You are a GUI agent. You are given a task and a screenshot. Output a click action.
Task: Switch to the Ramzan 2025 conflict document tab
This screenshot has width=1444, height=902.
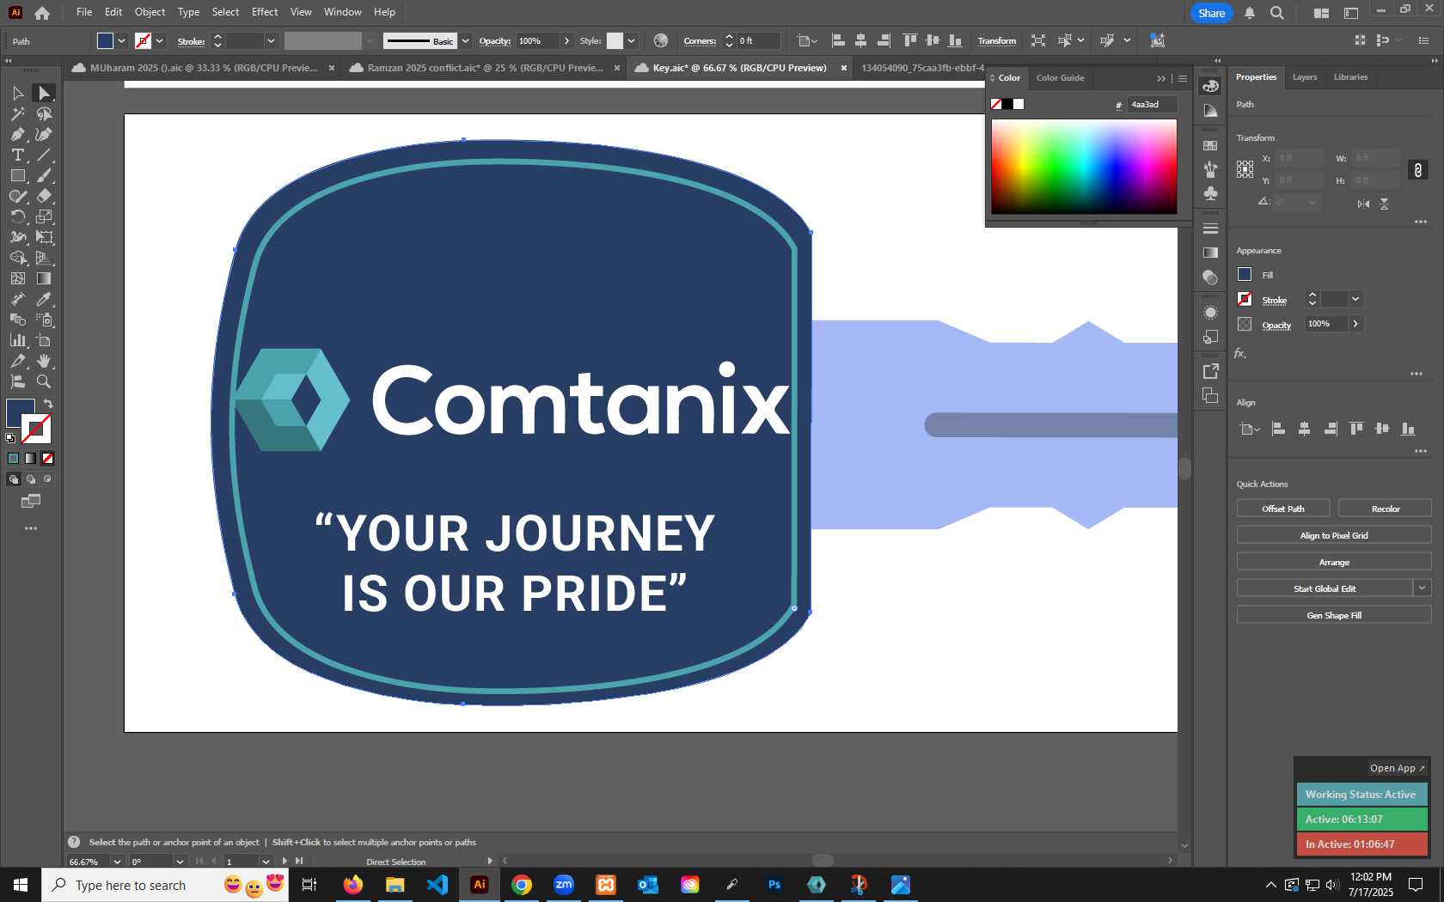[485, 68]
